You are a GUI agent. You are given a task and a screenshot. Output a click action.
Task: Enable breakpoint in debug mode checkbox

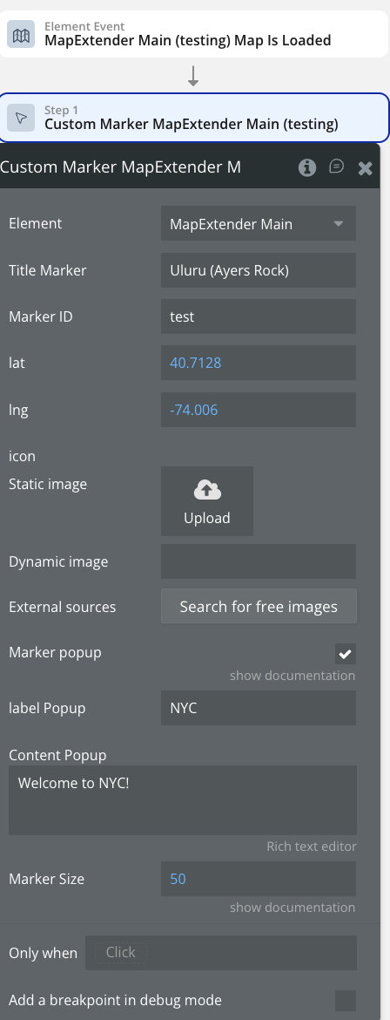(345, 1001)
